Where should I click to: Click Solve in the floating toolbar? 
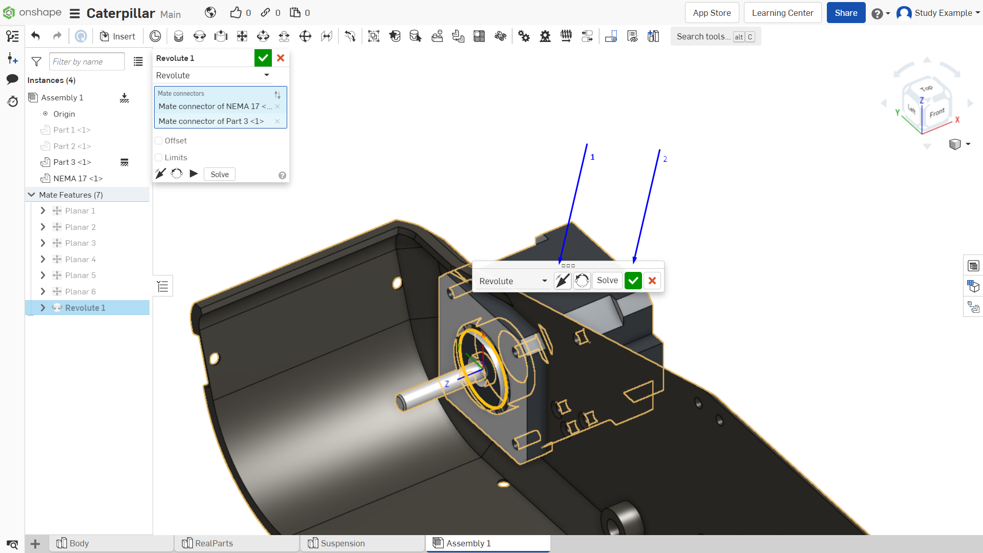click(607, 281)
